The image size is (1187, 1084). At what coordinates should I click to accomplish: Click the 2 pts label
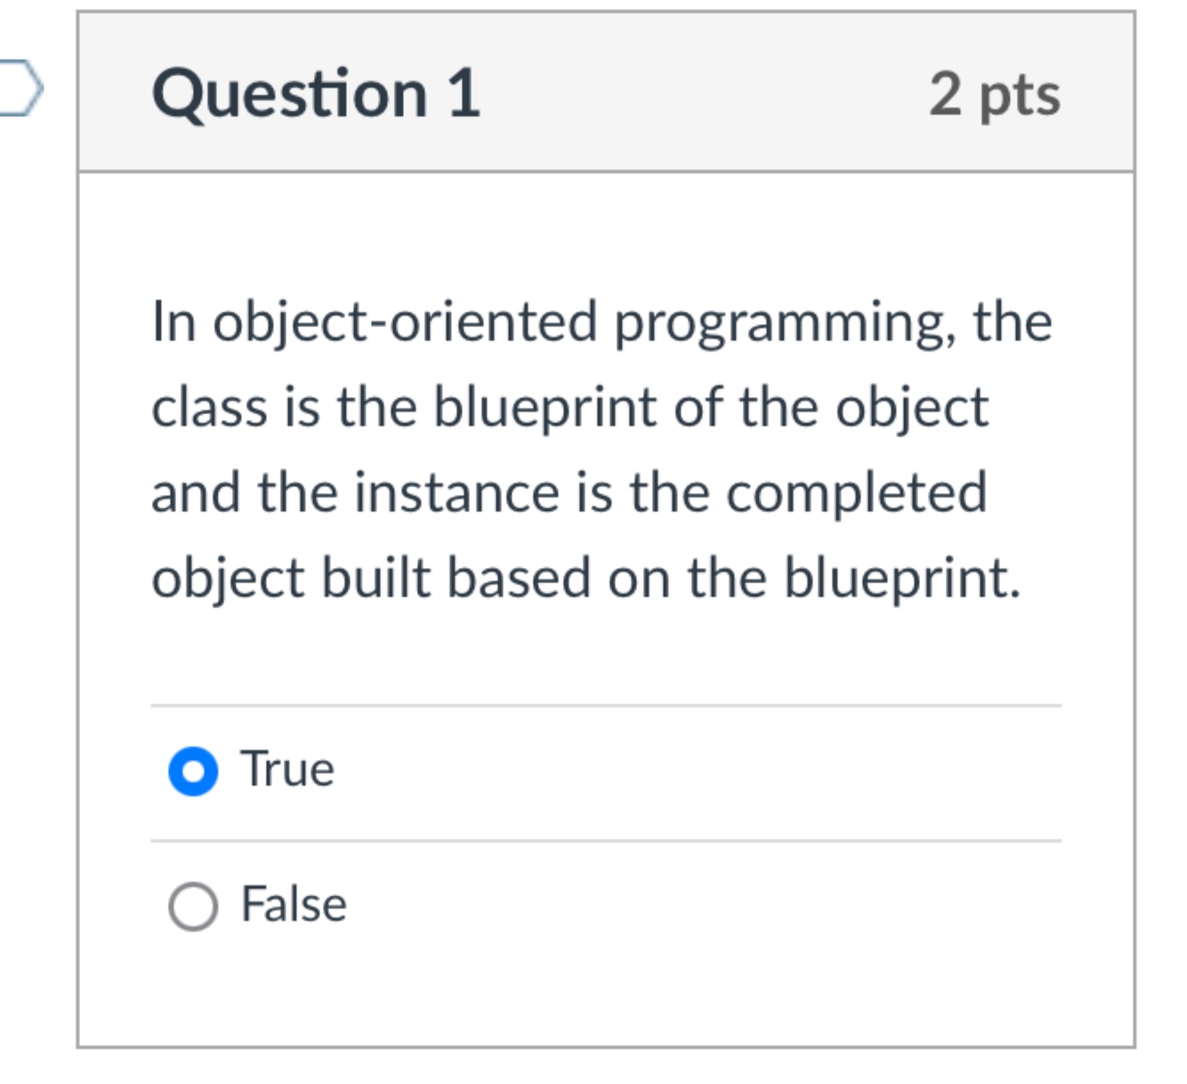pyautogui.click(x=996, y=96)
